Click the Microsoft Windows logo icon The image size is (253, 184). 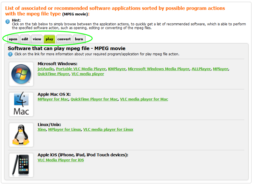pyautogui.click(x=21, y=74)
